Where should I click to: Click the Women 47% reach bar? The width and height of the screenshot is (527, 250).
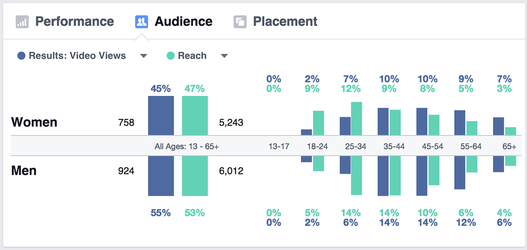click(x=195, y=115)
